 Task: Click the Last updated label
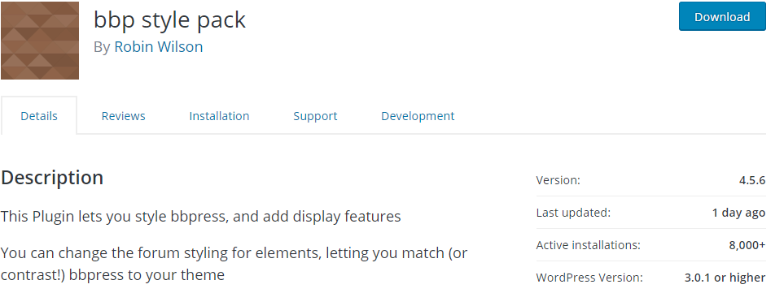click(x=573, y=213)
